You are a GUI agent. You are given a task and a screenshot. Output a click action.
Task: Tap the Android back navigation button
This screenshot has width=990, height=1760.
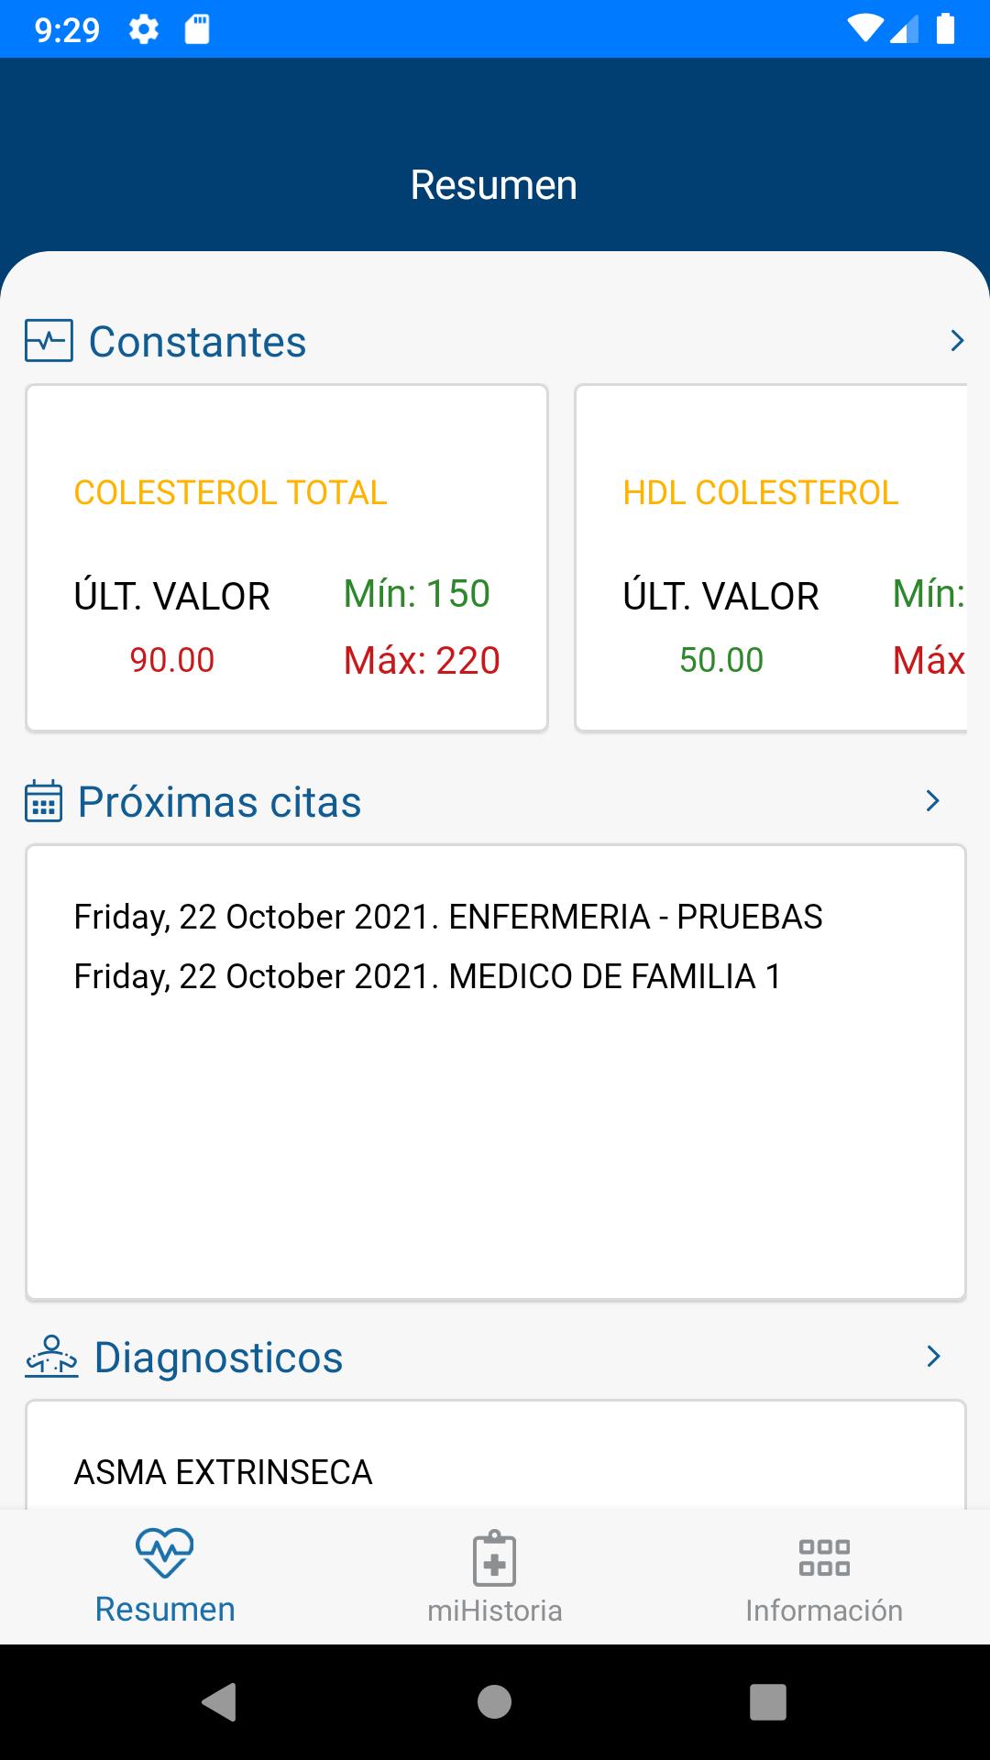coord(220,1702)
